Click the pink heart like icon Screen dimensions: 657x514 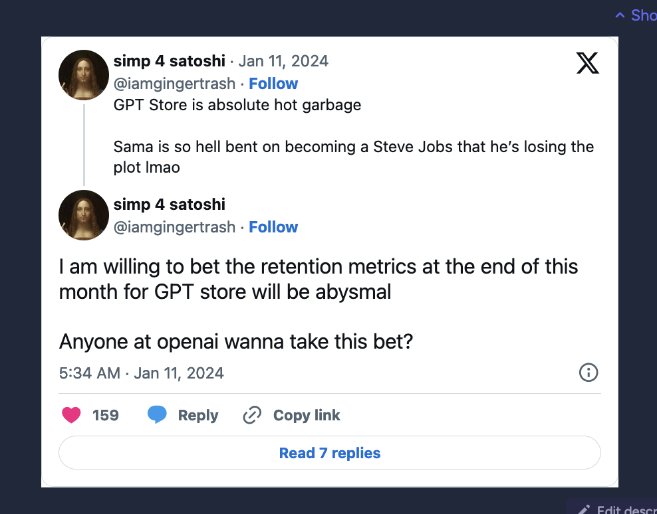point(71,415)
